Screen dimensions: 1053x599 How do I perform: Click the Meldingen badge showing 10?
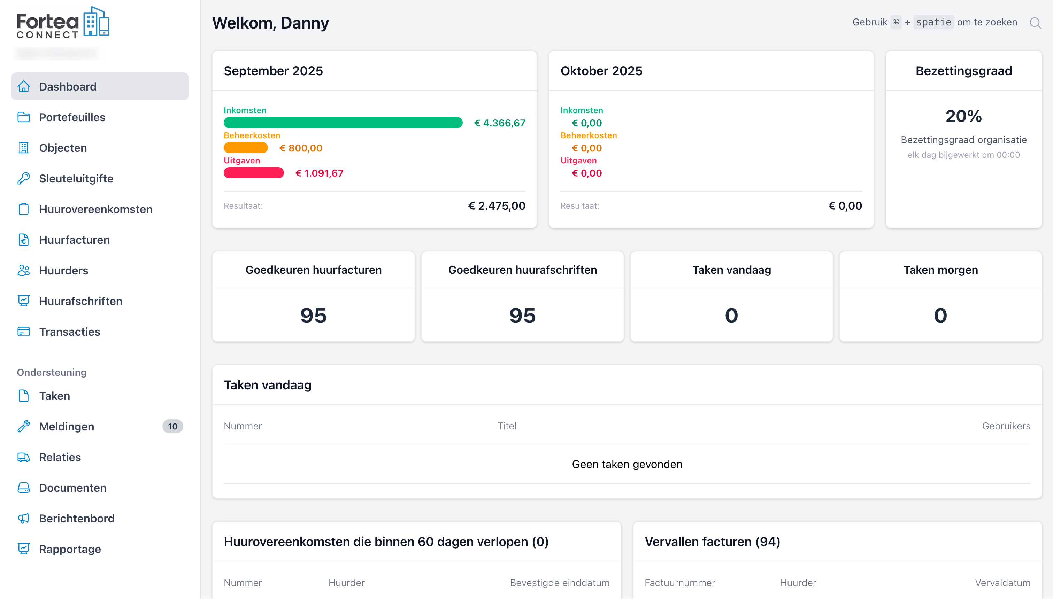pos(172,426)
